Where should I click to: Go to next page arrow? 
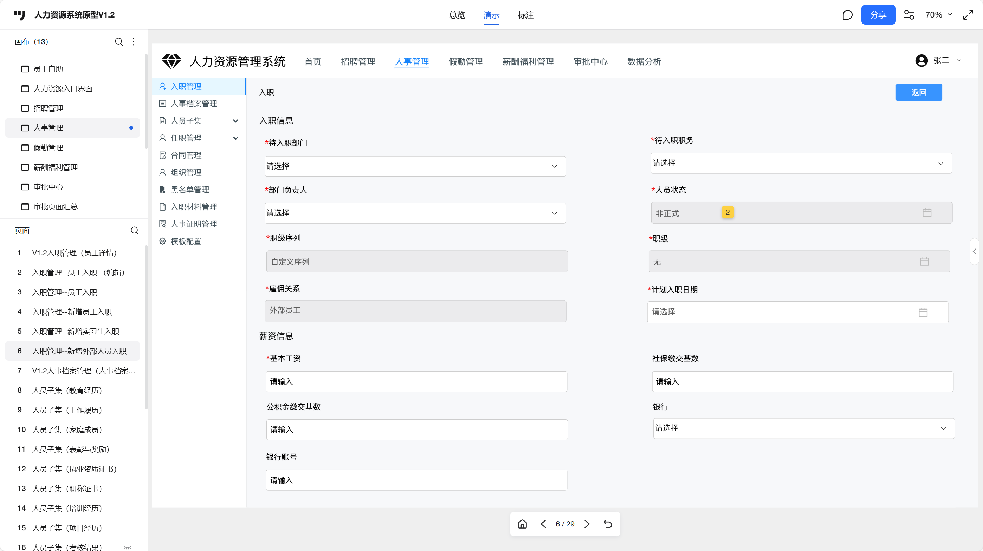(x=587, y=524)
